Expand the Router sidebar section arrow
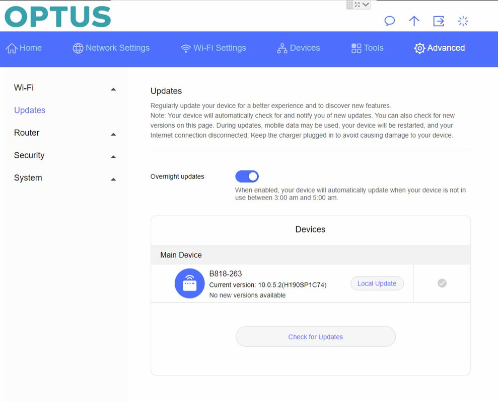Viewport: 498px width, 402px height. click(113, 135)
